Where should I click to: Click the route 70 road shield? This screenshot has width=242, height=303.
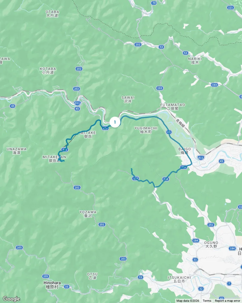154,3
